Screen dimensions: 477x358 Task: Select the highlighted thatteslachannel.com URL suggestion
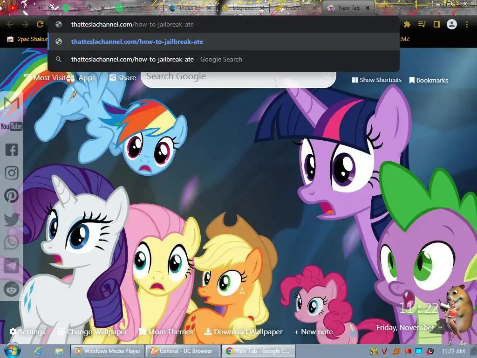(x=224, y=41)
